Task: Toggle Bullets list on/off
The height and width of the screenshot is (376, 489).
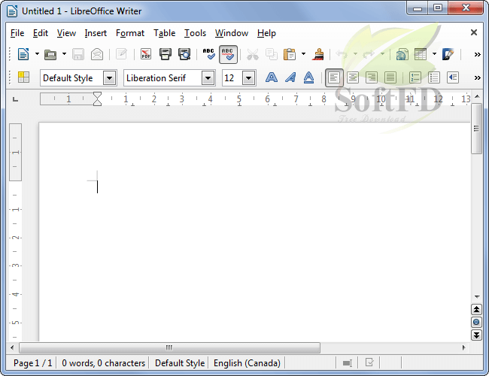Action: pos(434,77)
